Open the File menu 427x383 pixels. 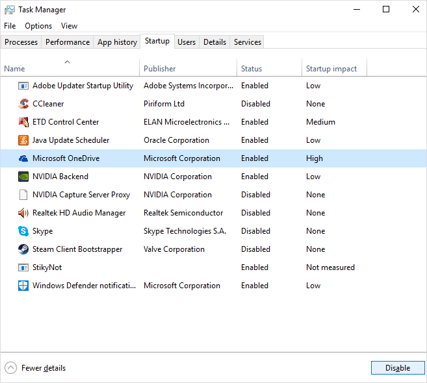coord(10,26)
